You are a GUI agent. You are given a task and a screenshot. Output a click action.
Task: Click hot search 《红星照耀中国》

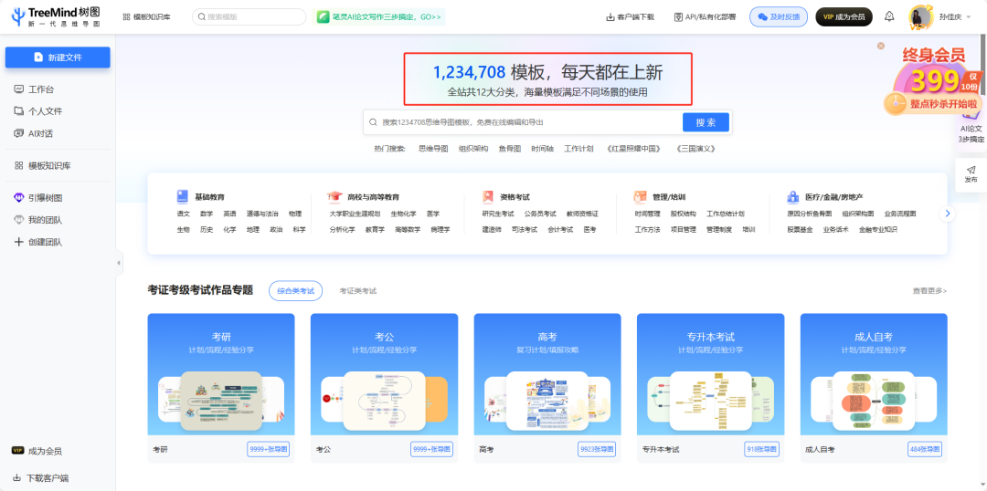[x=632, y=149]
